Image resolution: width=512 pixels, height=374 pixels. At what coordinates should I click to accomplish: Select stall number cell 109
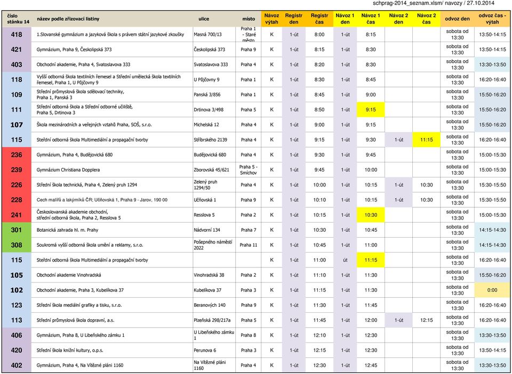click(17, 94)
